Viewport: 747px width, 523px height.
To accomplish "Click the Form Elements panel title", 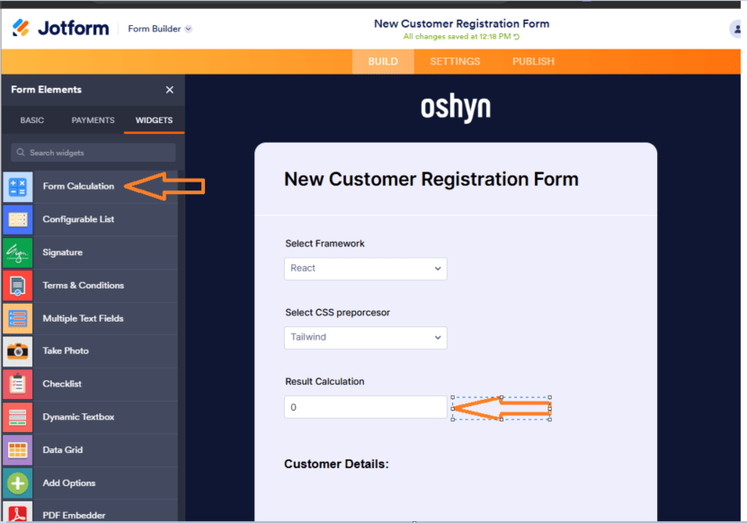I will [46, 90].
